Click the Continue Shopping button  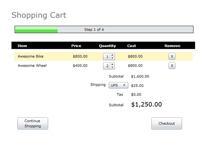click(x=33, y=123)
